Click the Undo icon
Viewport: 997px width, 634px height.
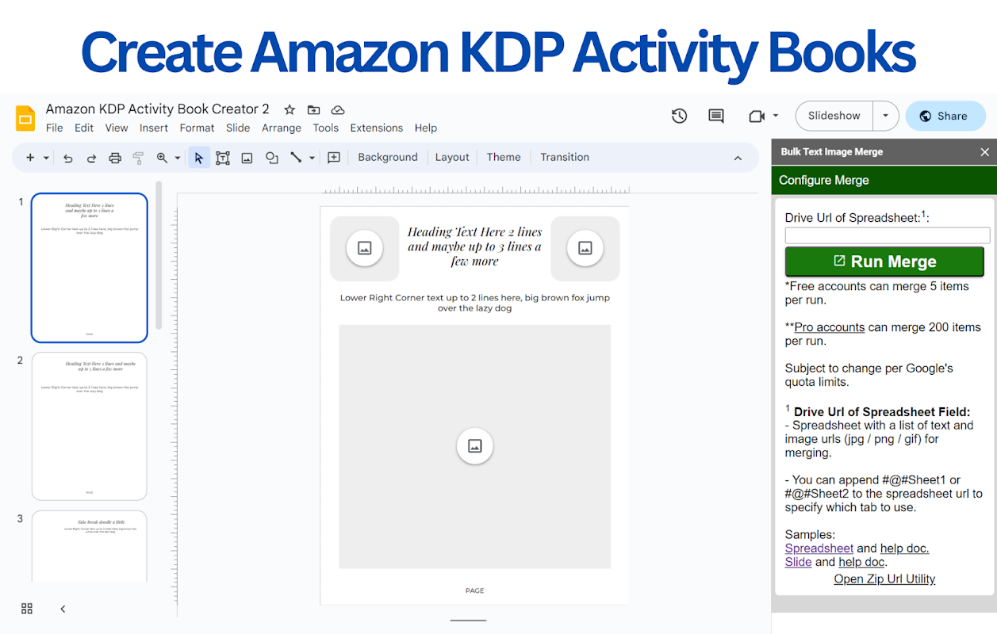[x=68, y=158]
